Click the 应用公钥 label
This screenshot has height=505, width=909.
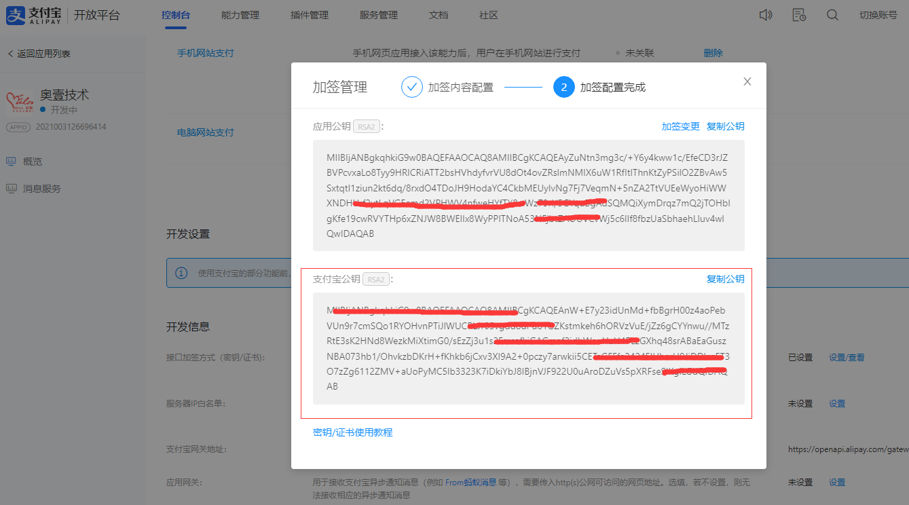tap(332, 126)
